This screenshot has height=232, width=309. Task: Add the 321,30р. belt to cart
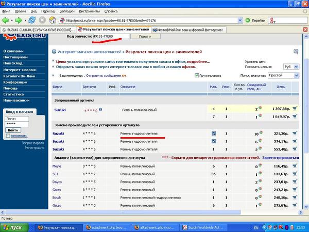click(x=295, y=133)
